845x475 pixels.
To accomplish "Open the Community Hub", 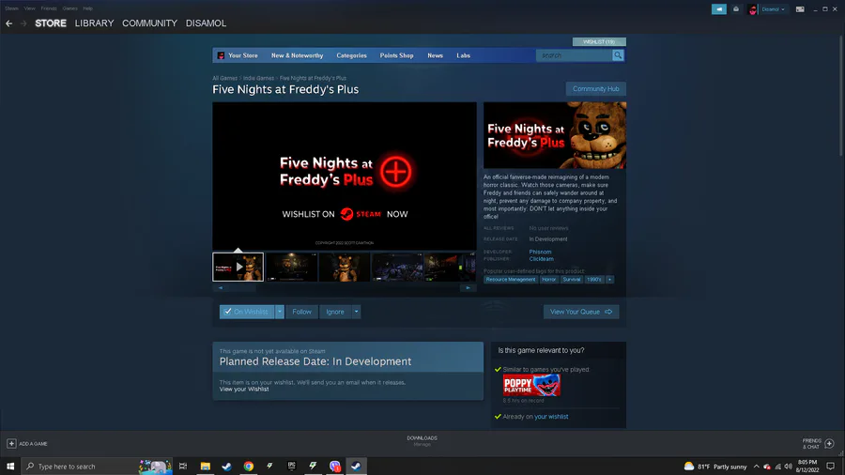I will point(595,89).
